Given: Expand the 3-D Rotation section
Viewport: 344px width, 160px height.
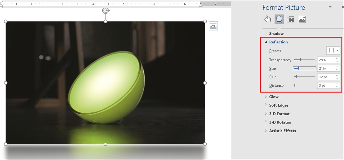Looking at the screenshot, I should (x=280, y=122).
